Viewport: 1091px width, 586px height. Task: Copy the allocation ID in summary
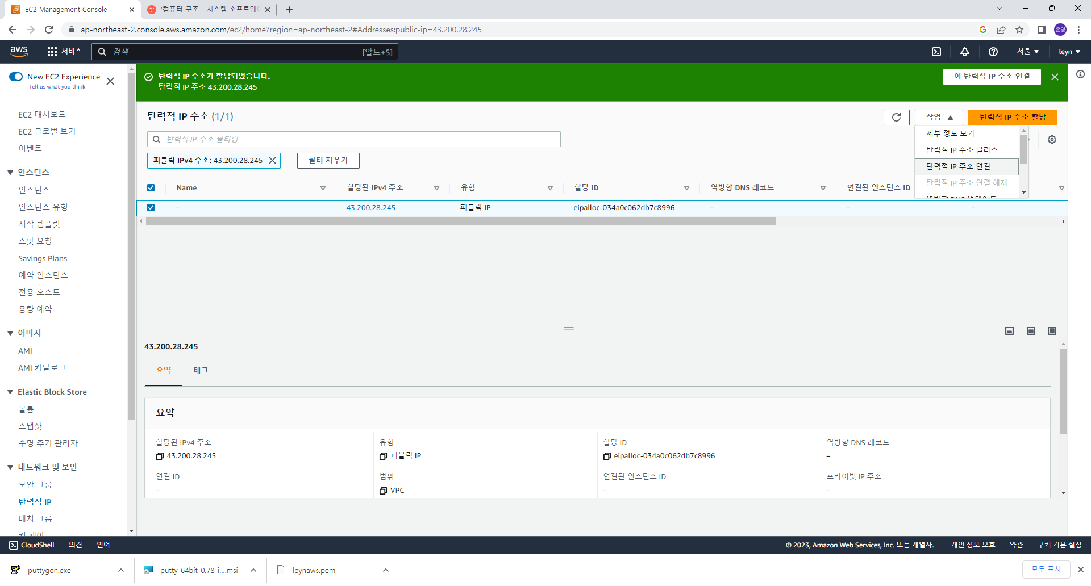pos(607,456)
